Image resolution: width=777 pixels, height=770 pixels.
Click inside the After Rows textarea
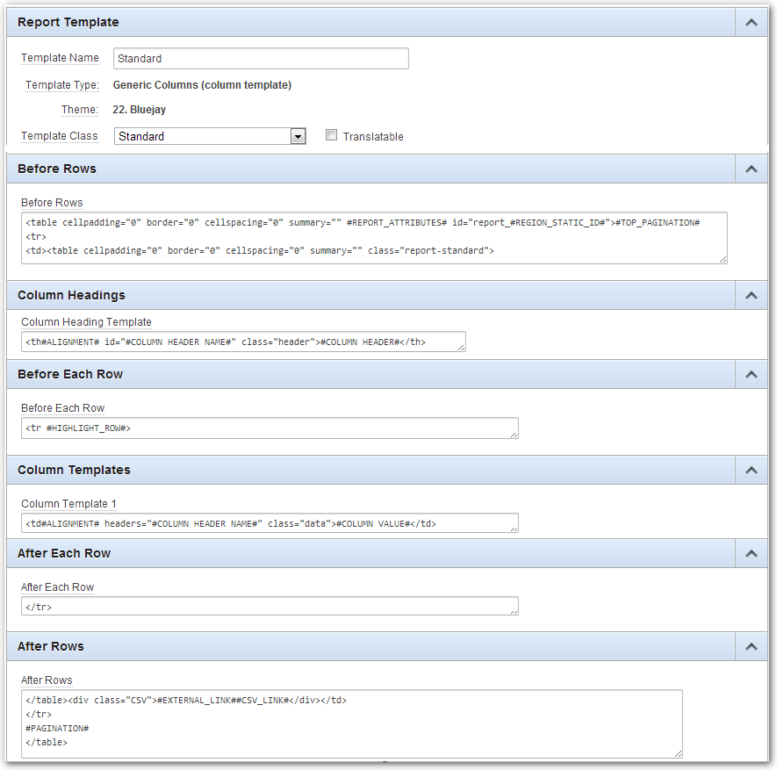coord(352,723)
